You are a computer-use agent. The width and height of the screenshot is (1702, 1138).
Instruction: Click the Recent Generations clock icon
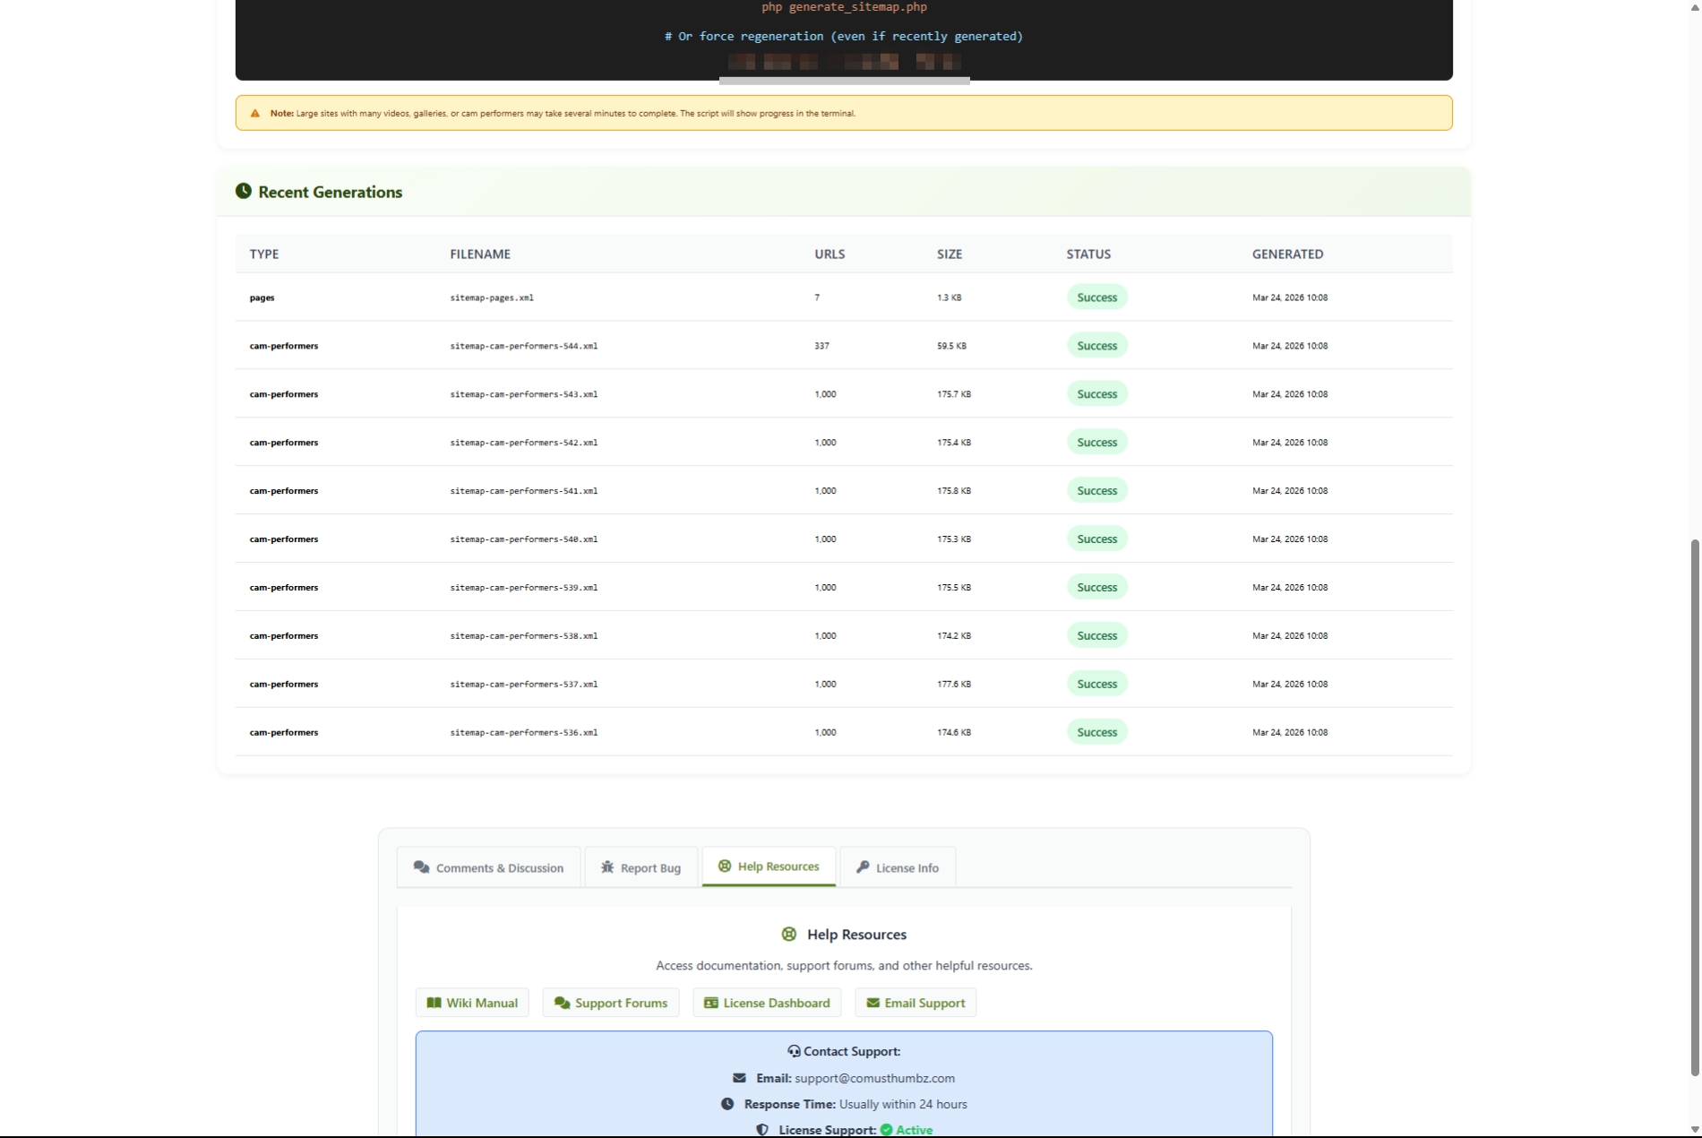tap(243, 191)
